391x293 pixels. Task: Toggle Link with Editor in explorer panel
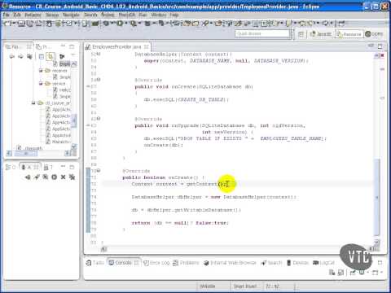click(51, 56)
